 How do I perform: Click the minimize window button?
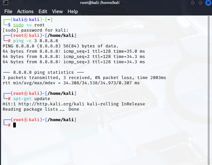[193, 3]
